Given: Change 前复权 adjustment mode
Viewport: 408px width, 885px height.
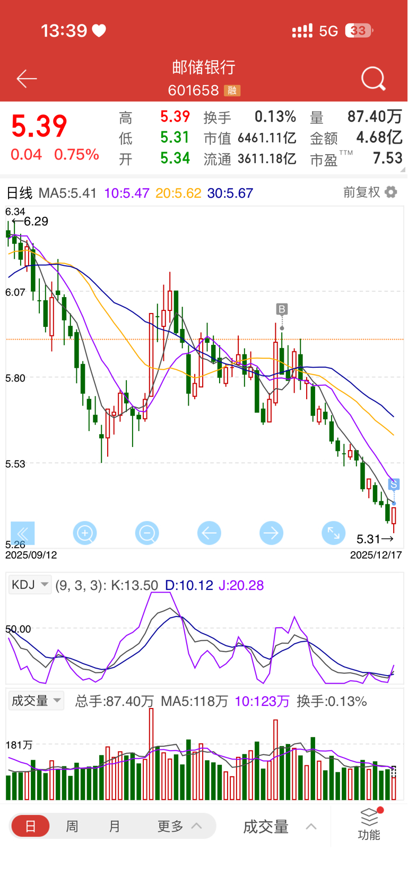Looking at the screenshot, I should click(x=362, y=192).
